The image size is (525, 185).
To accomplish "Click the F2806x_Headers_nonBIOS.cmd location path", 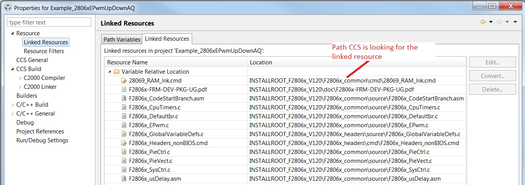I will coord(354,143).
